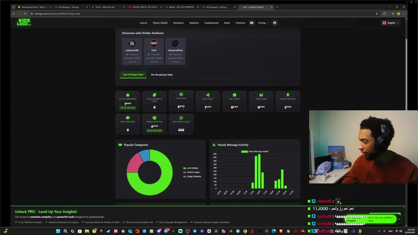Click the Popular Categories header icon
The width and height of the screenshot is (418, 235).
coord(120,145)
